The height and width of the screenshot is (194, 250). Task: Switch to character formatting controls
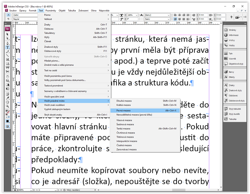pos(8,15)
